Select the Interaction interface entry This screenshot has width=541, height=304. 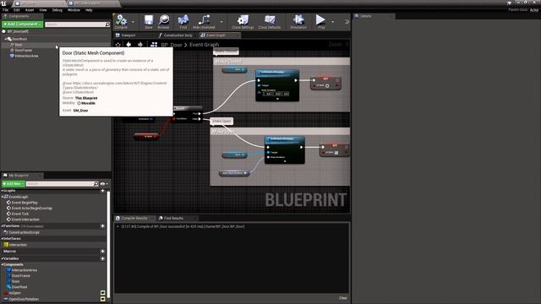[x=18, y=245]
